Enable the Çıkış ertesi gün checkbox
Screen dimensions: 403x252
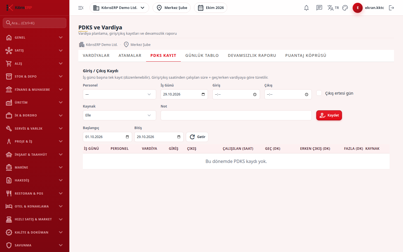[x=319, y=93]
